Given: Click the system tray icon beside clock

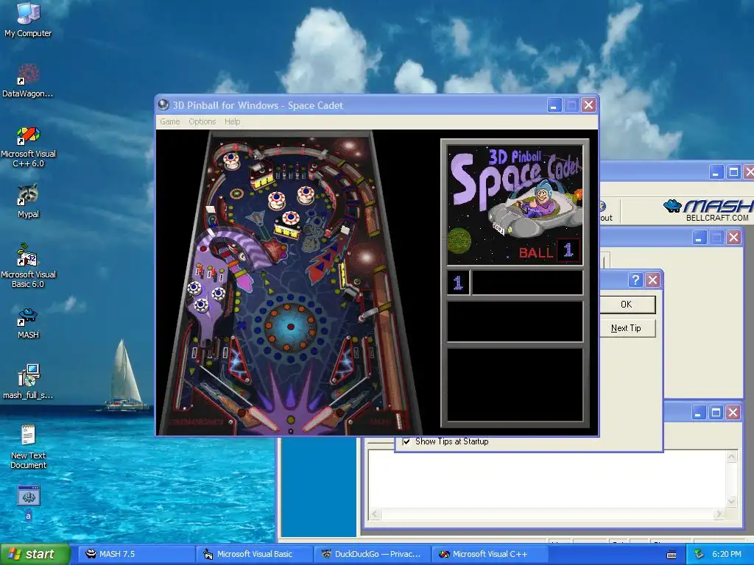Looking at the screenshot, I should 700,555.
